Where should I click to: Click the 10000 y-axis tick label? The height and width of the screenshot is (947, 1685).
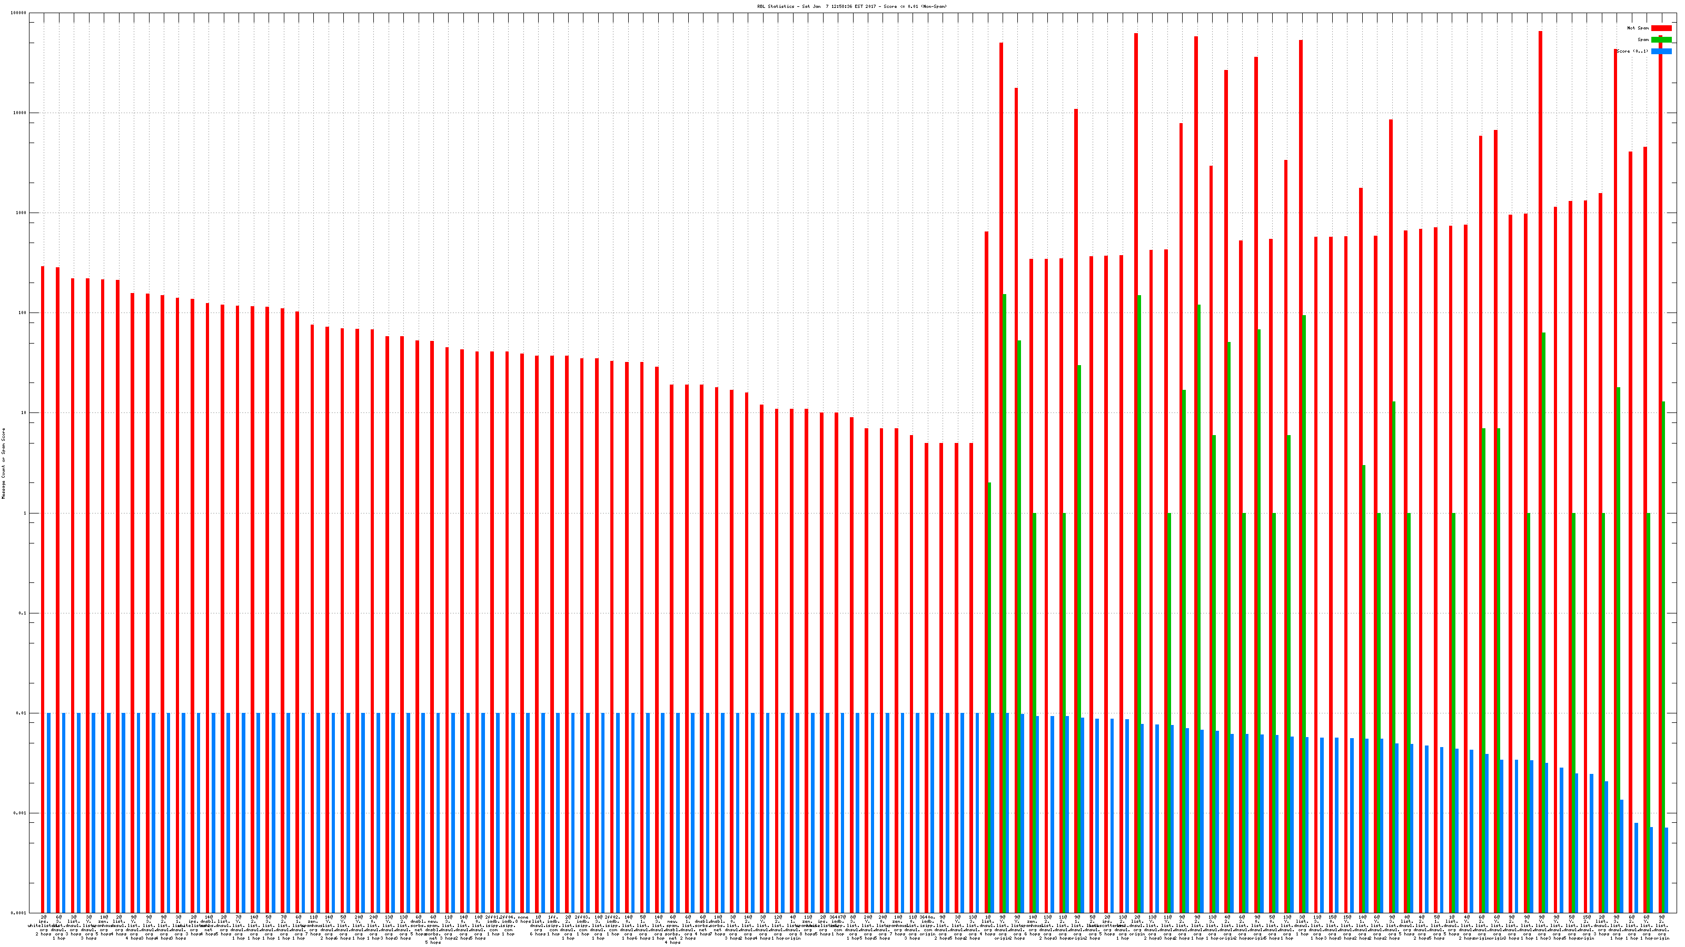[x=21, y=113]
